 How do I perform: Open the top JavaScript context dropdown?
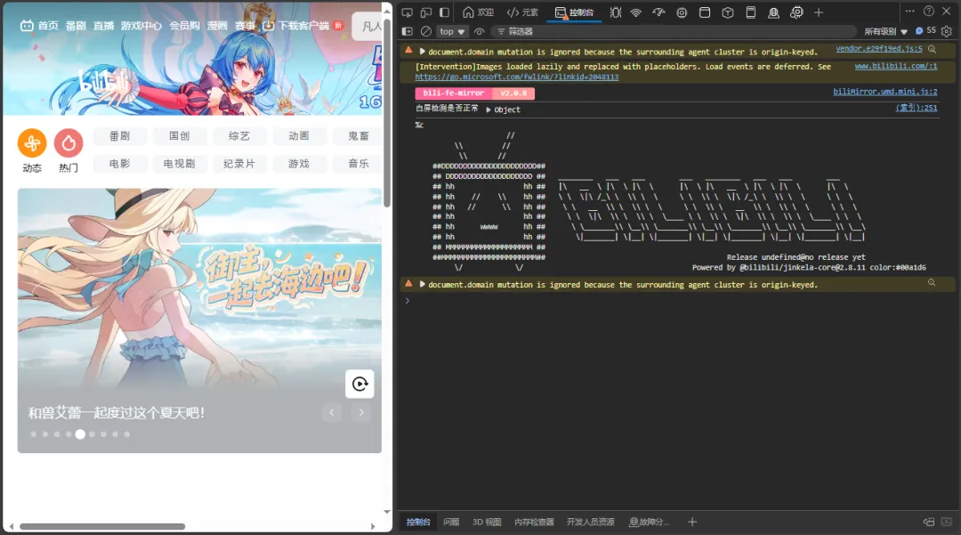click(x=452, y=31)
